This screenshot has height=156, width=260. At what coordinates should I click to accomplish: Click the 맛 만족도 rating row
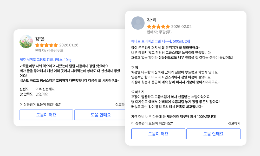pos(34,94)
